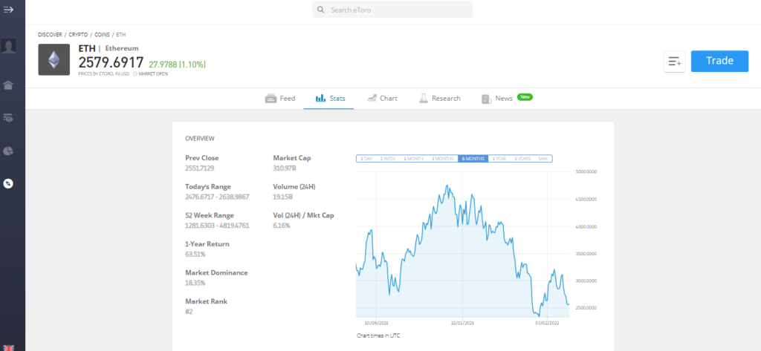Screen dimensions: 761x351
Task: Click the Feed tab icon
Action: [x=271, y=99]
